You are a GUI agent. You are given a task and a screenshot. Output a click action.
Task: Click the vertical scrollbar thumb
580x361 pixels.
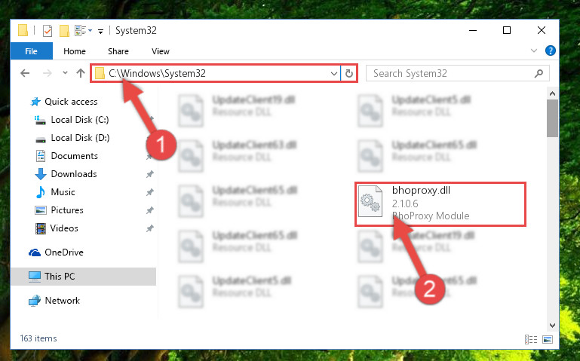[x=552, y=118]
